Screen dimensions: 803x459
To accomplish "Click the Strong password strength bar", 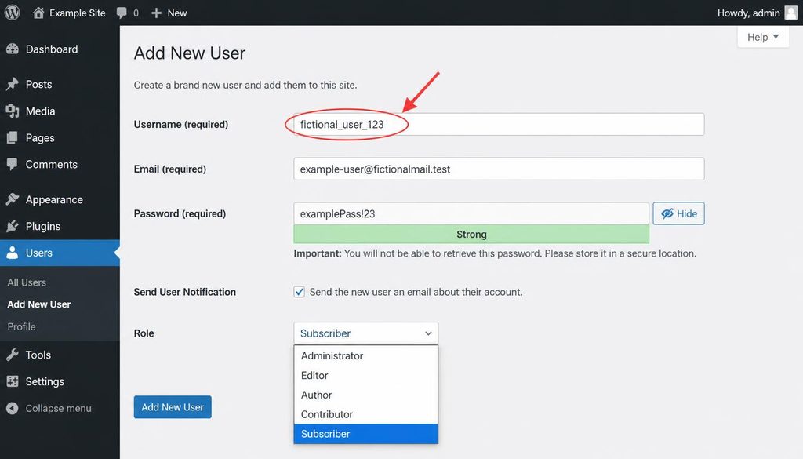I will [x=471, y=234].
